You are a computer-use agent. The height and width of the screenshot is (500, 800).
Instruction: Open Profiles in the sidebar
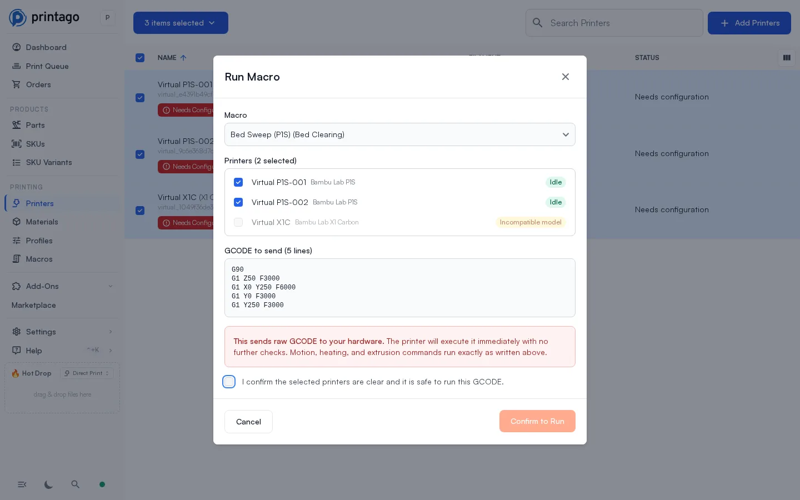point(39,241)
